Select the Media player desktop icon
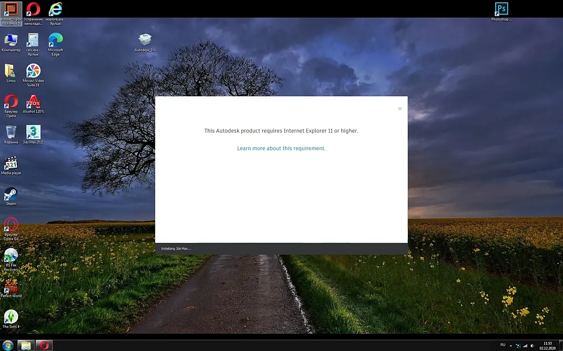Screen dimensions: 563x351 pyautogui.click(x=11, y=165)
